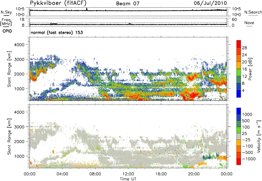This screenshot has height=181, width=262.
Task: Click 'Slant Range [km]' label of power panel
Action: (x=9, y=69)
